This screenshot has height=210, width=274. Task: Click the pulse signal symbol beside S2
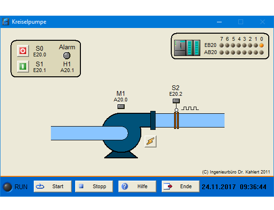(190, 108)
